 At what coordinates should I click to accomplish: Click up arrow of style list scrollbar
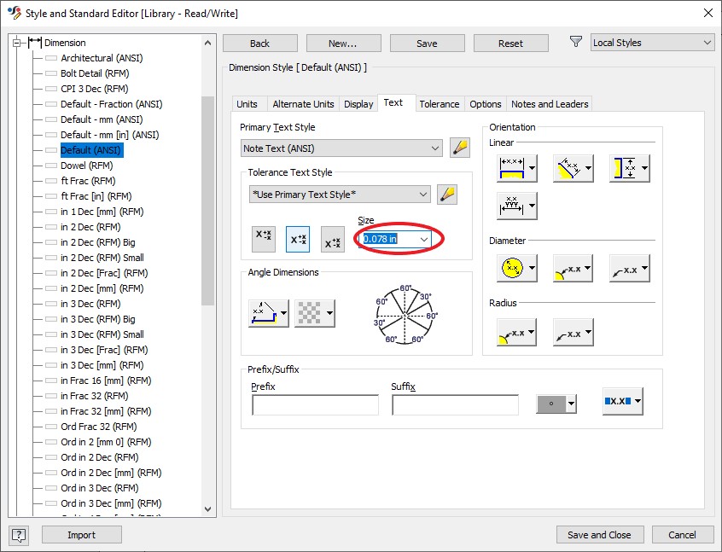coord(207,43)
